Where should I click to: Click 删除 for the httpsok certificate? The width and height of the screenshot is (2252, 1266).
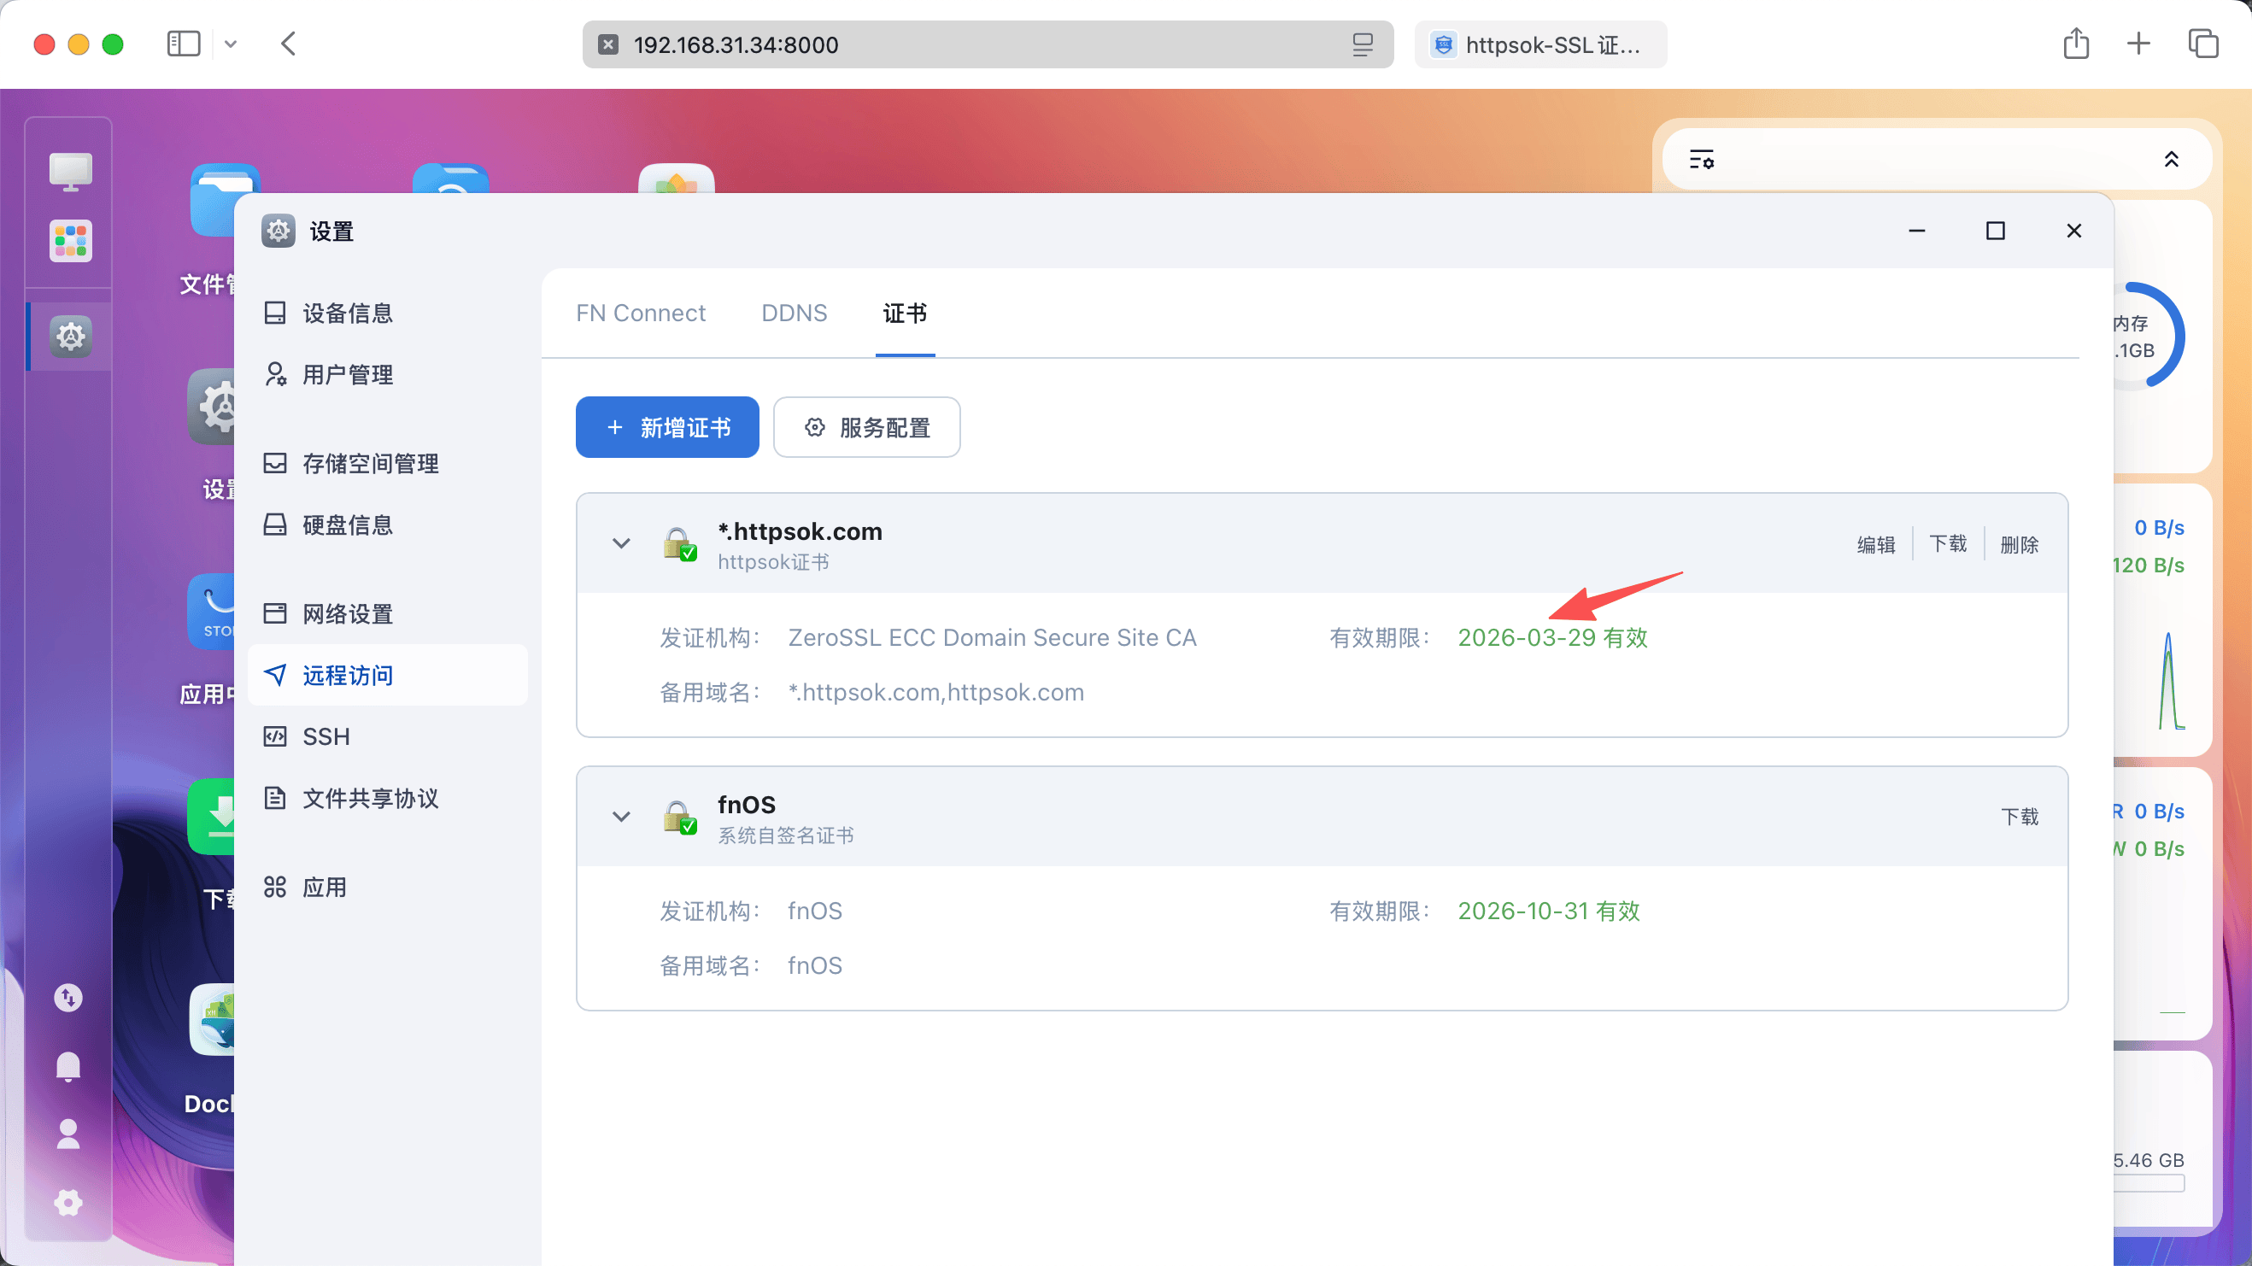[x=2019, y=545]
